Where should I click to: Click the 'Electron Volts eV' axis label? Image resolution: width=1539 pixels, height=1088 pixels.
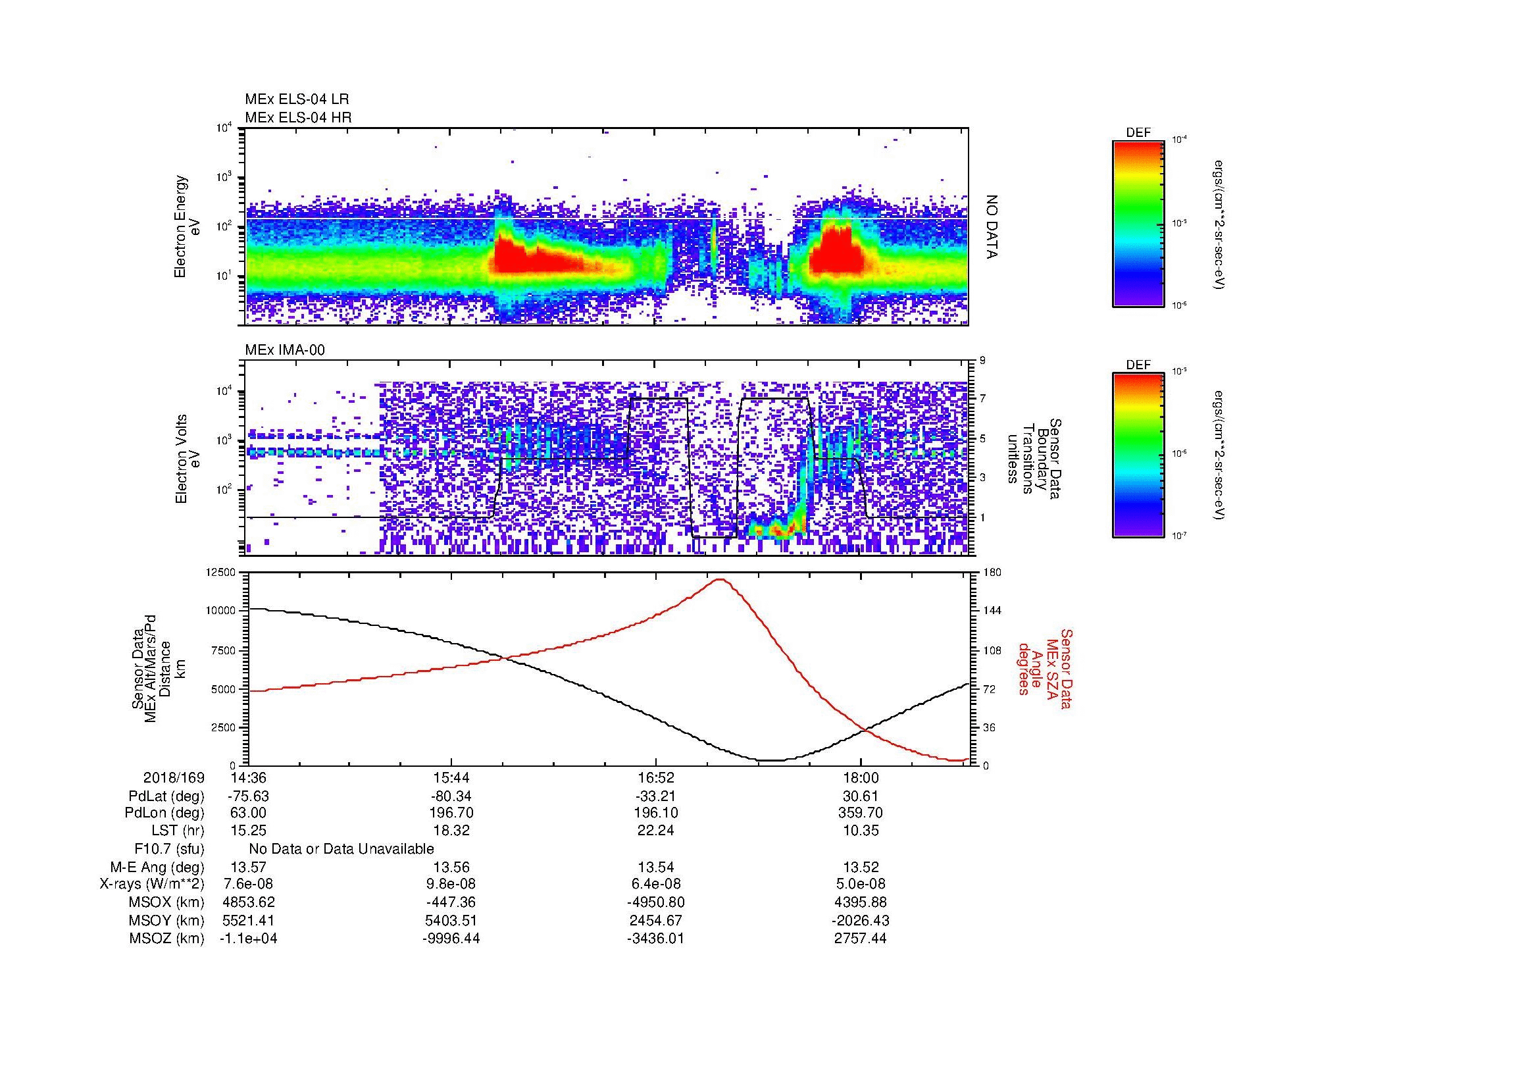[188, 459]
